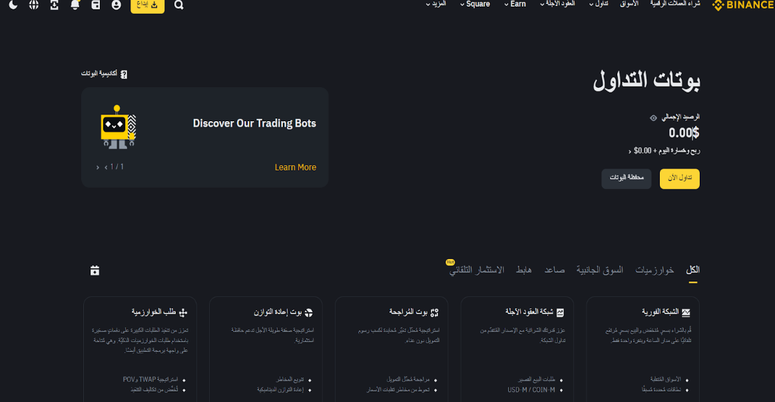The image size is (775, 402).
Task: Click the الشبكة الفورية grid icon
Action: click(686, 313)
